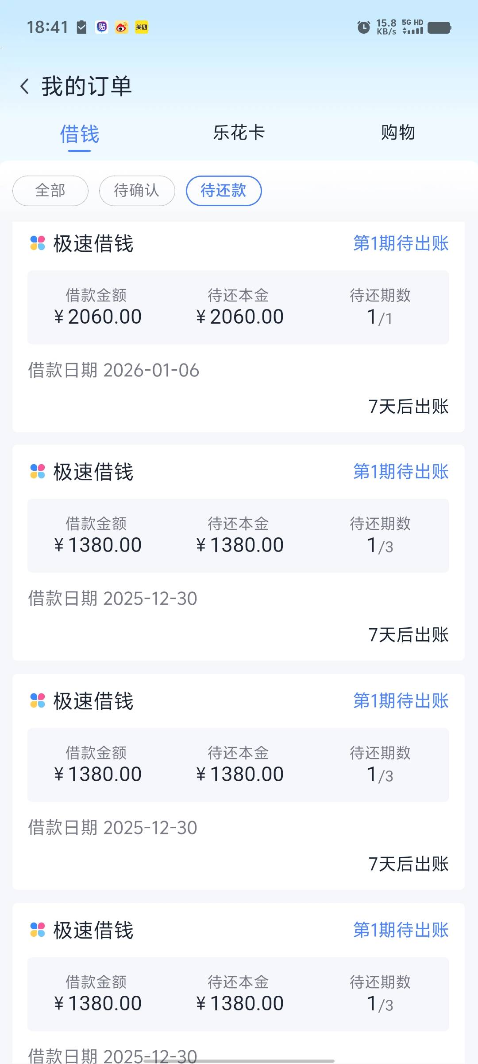Switch to the 乐花卡 tab
The height and width of the screenshot is (1064, 478).
coord(239,133)
